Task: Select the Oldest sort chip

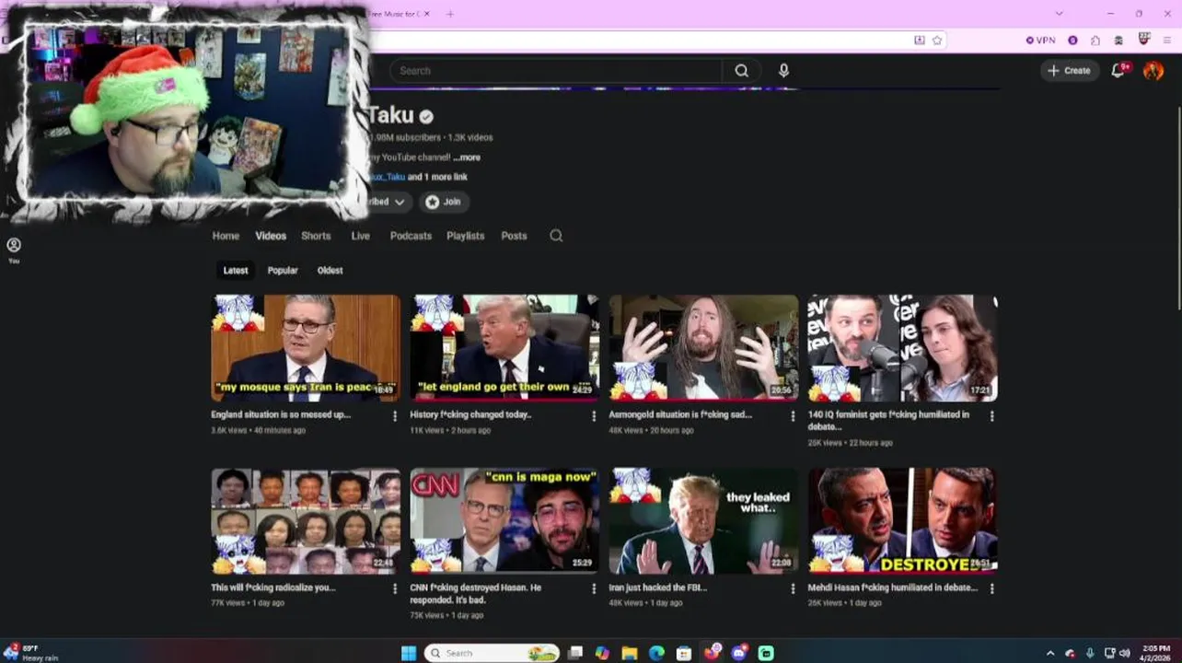Action: point(330,271)
